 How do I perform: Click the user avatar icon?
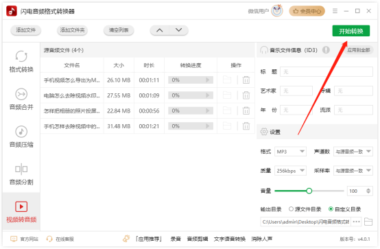(277, 11)
